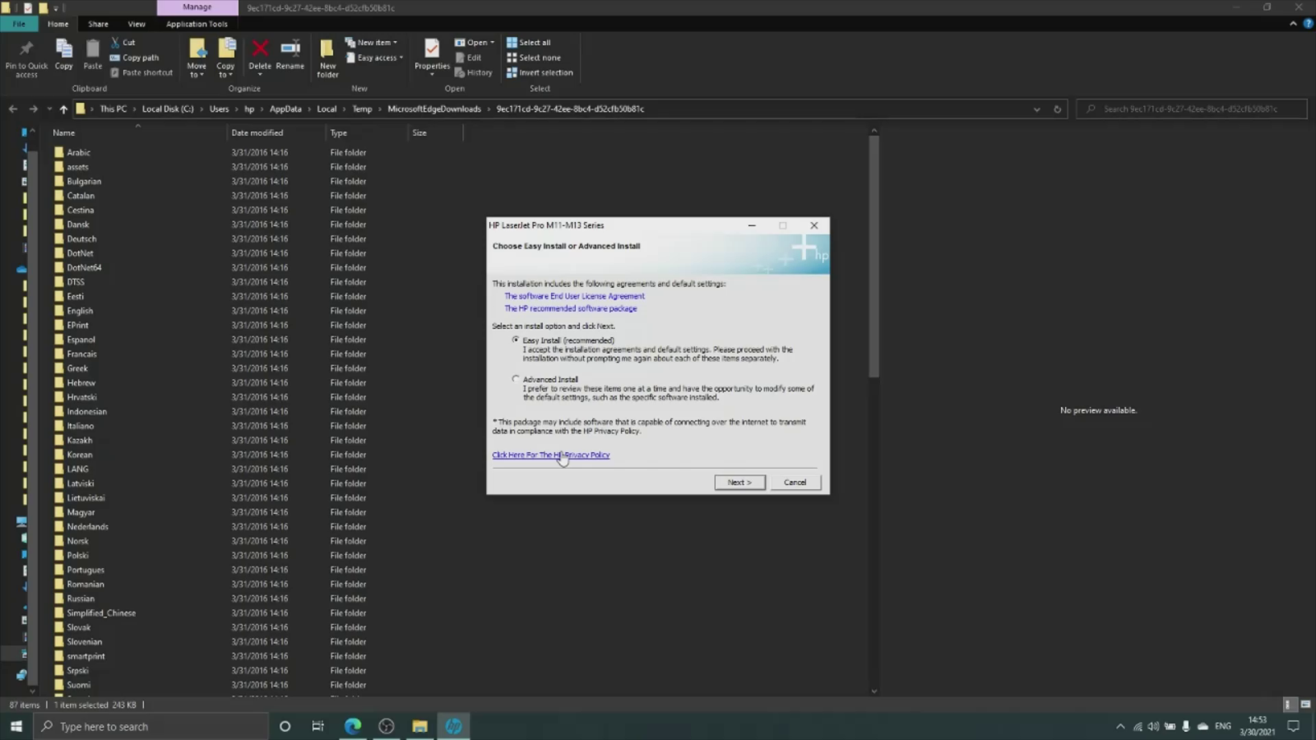Click Select all in the ribbon

(x=528, y=43)
